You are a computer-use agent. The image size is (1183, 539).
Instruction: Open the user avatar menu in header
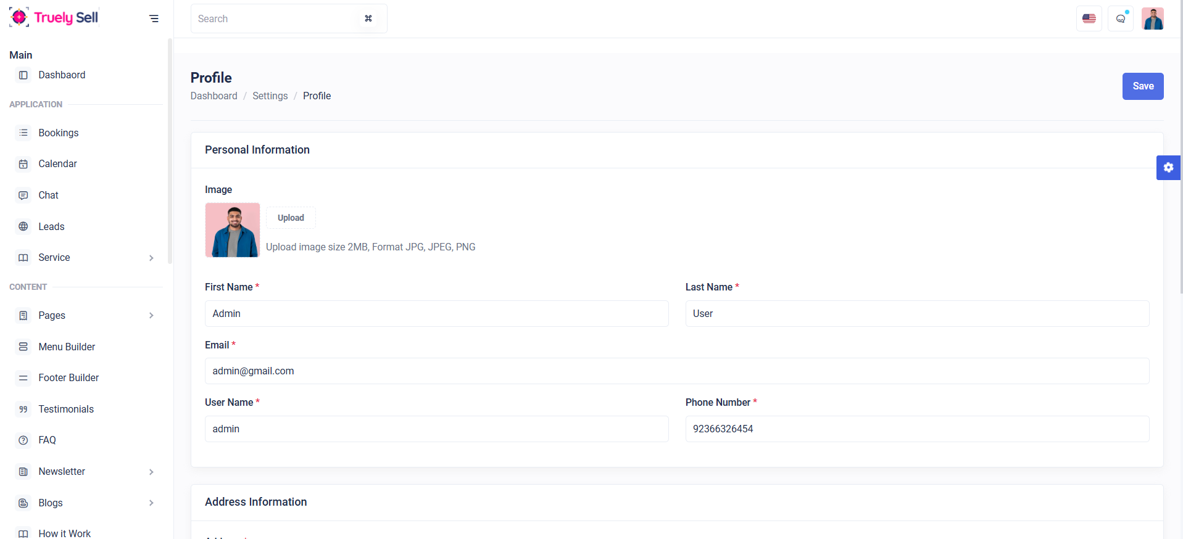pyautogui.click(x=1152, y=19)
